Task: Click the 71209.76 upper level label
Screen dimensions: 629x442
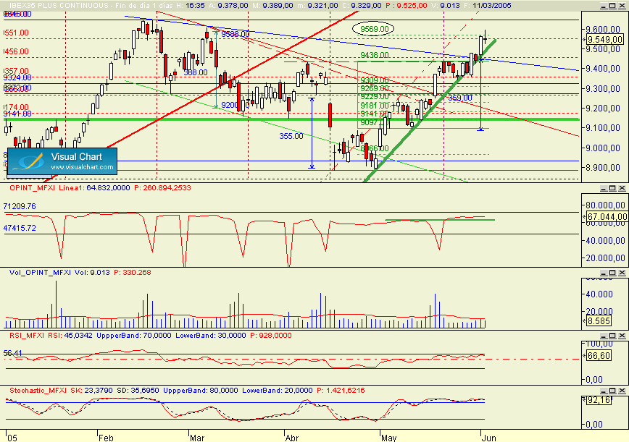Action: (20, 206)
